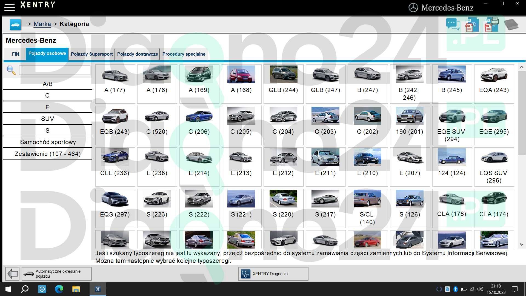Click the scrollbar up arrow
The width and height of the screenshot is (526, 296).
click(522, 67)
